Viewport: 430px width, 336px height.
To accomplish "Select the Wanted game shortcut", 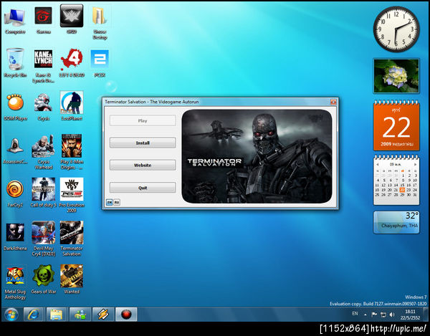I will click(72, 279).
